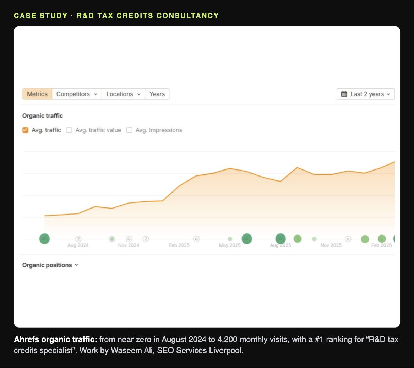414x368 pixels.
Task: Enable the Avg. Impressions checkbox
Action: coord(129,130)
